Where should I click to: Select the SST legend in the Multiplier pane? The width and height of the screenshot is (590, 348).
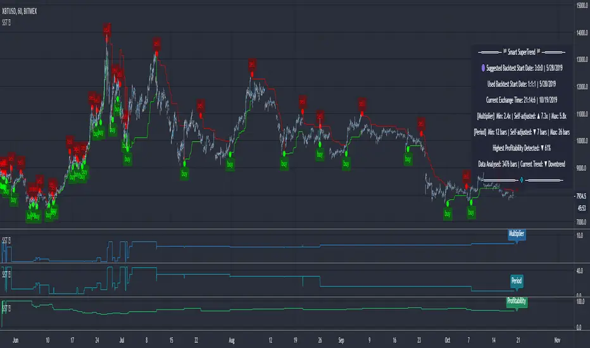(6, 240)
